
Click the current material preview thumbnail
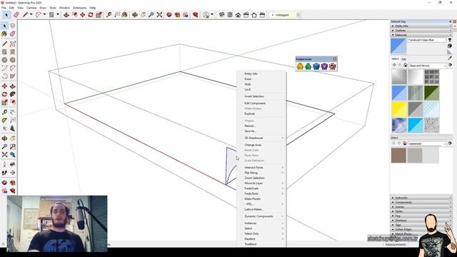[x=398, y=46]
